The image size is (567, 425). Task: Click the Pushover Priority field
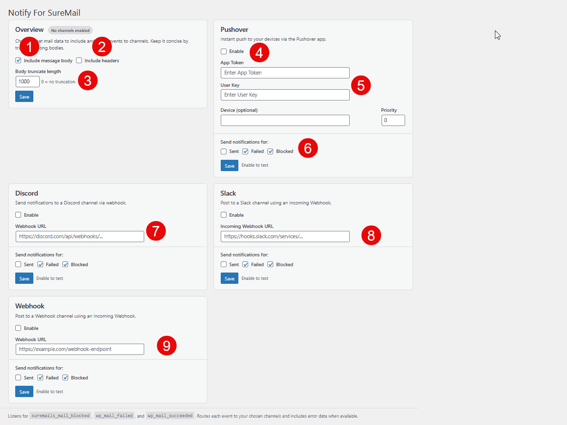click(393, 121)
